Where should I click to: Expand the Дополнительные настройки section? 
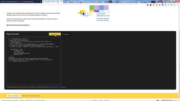(x=19, y=25)
